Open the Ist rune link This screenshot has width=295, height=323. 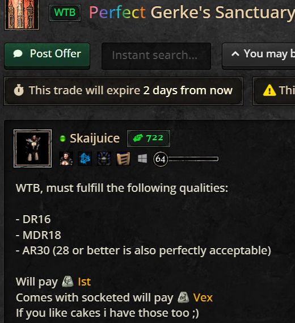click(84, 282)
